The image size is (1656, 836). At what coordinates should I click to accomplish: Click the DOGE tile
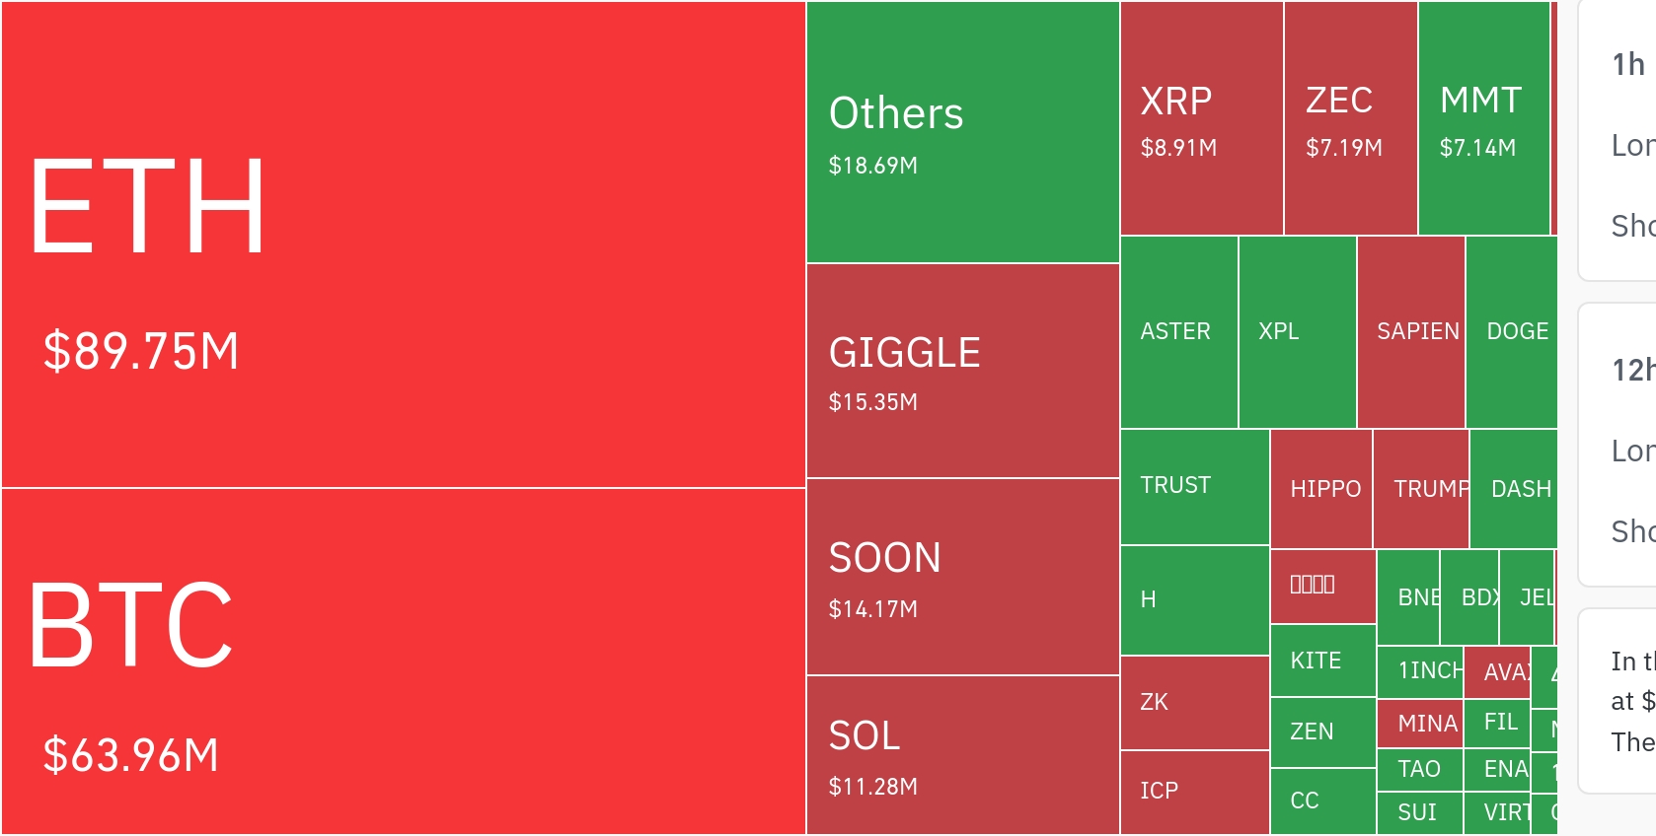[x=1511, y=332]
